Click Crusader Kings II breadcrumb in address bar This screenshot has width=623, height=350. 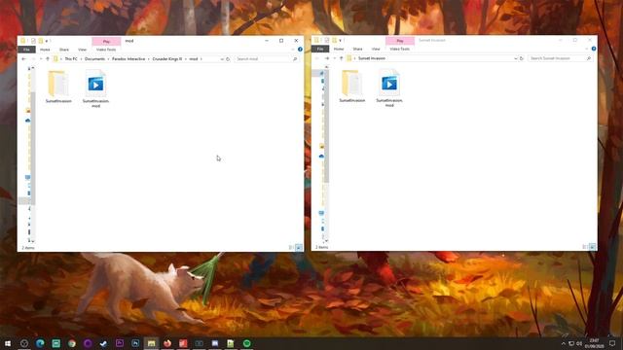click(167, 59)
